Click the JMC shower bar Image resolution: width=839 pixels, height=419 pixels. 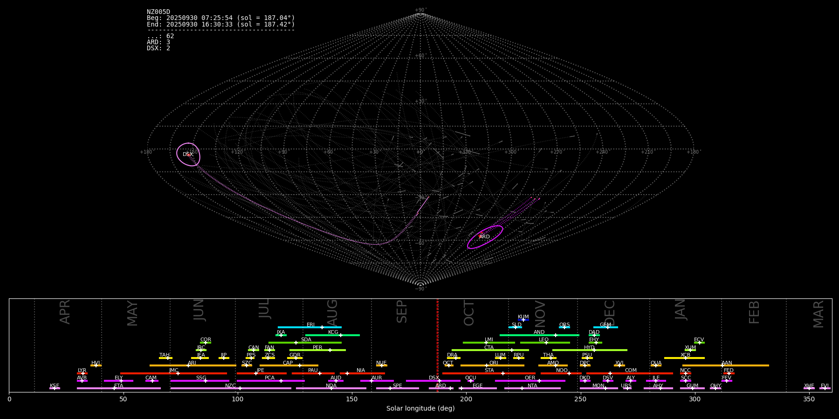[173, 373]
